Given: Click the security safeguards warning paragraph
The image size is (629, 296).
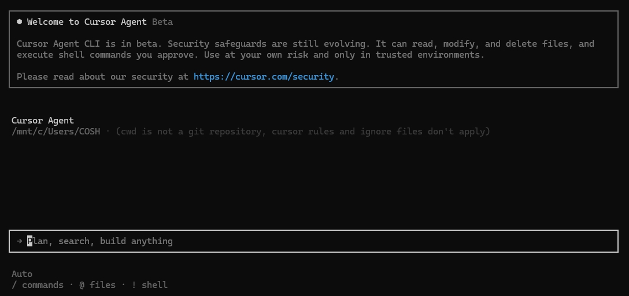Looking at the screenshot, I should coord(305,49).
